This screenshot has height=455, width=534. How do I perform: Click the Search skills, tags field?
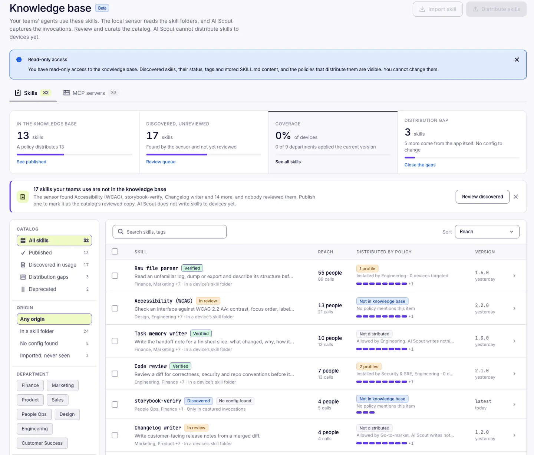tap(169, 232)
